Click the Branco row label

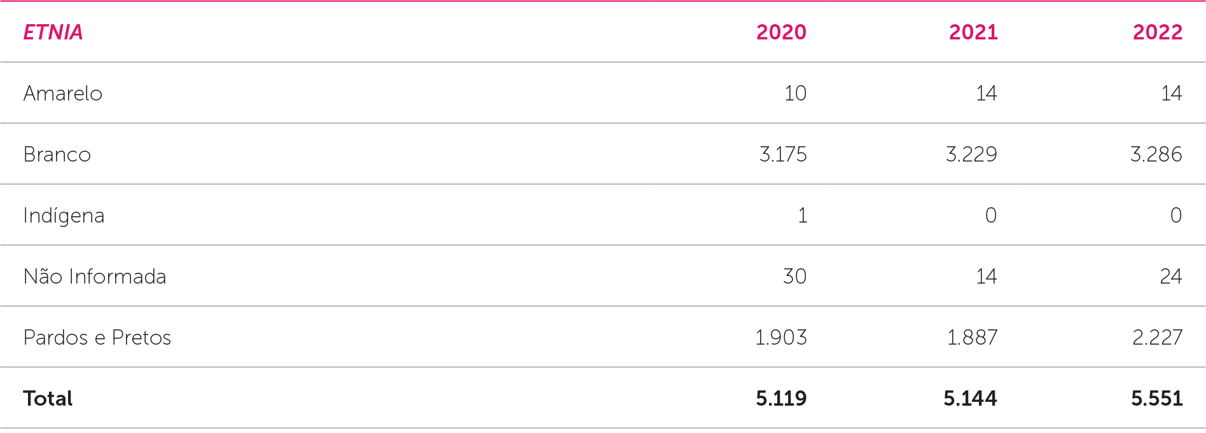(57, 155)
